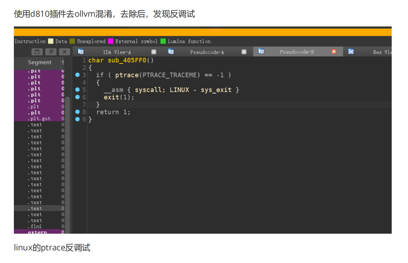This screenshot has width=408, height=263.
Task: Click the Unexplored legend color swatch
Action: (x=72, y=41)
